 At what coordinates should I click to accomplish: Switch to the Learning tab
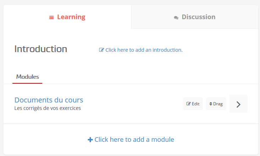point(67,17)
